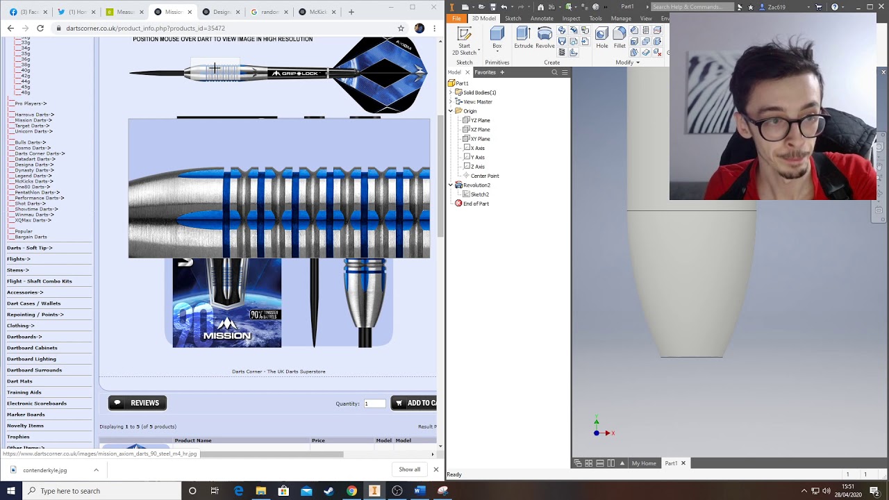
Task: Switch to the Manage ribbon tab
Action: click(x=621, y=19)
